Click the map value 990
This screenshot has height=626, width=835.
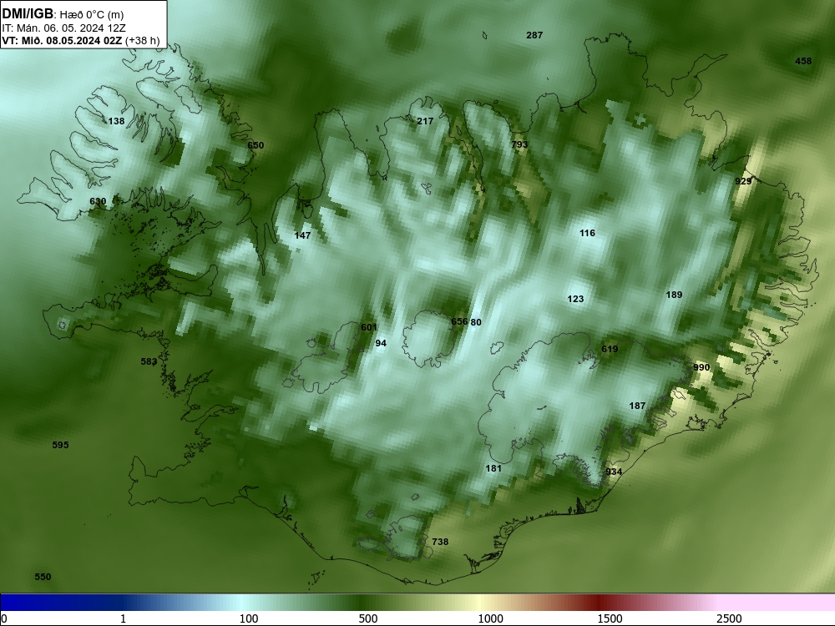point(701,368)
